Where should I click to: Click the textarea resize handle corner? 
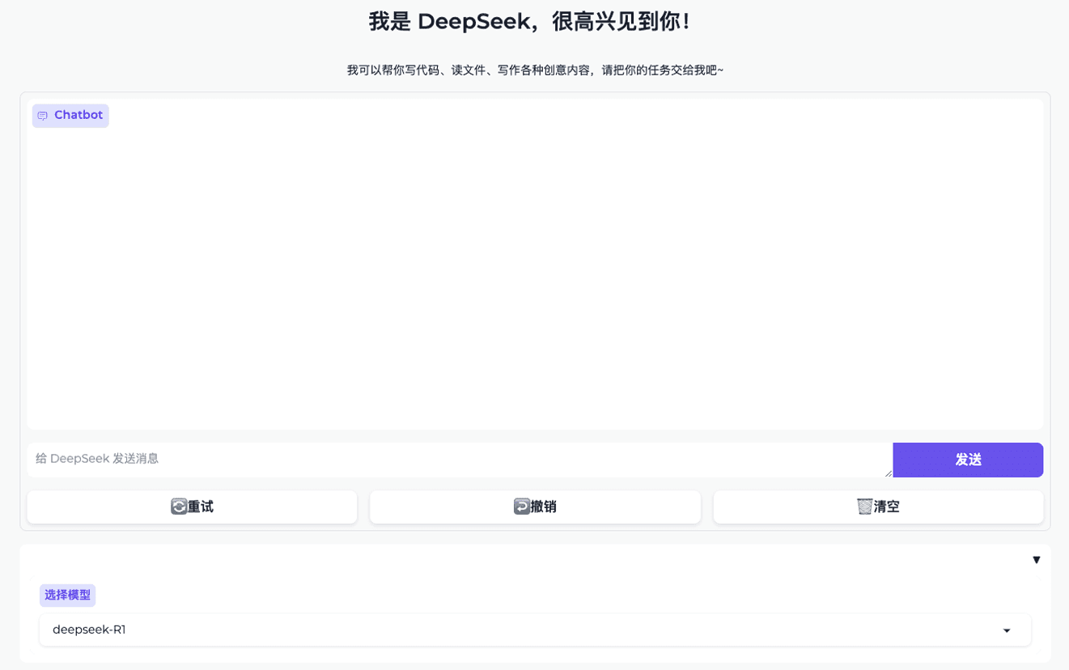pyautogui.click(x=888, y=473)
